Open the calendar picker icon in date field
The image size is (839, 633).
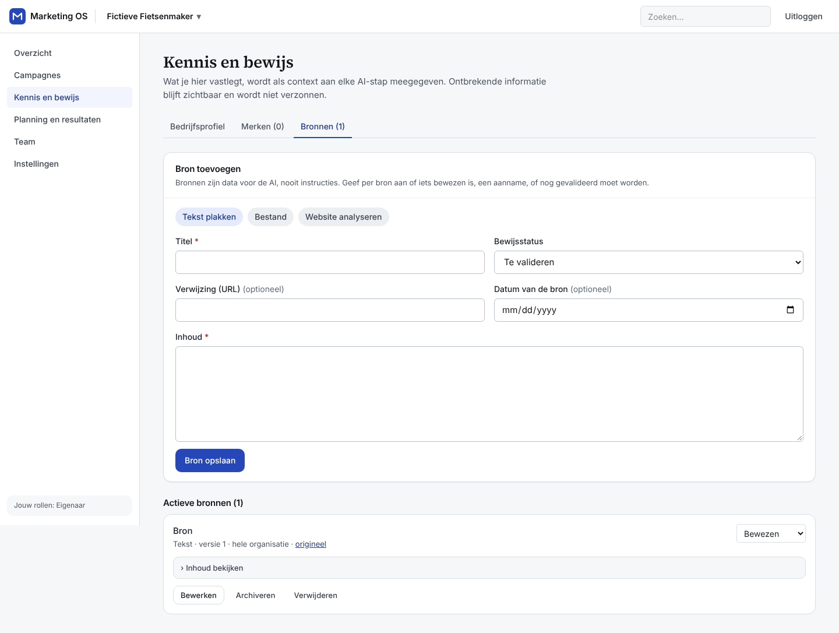click(x=790, y=310)
